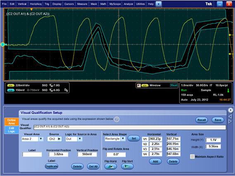Click the Save button
The height and width of the screenshot is (176, 235).
point(218,120)
